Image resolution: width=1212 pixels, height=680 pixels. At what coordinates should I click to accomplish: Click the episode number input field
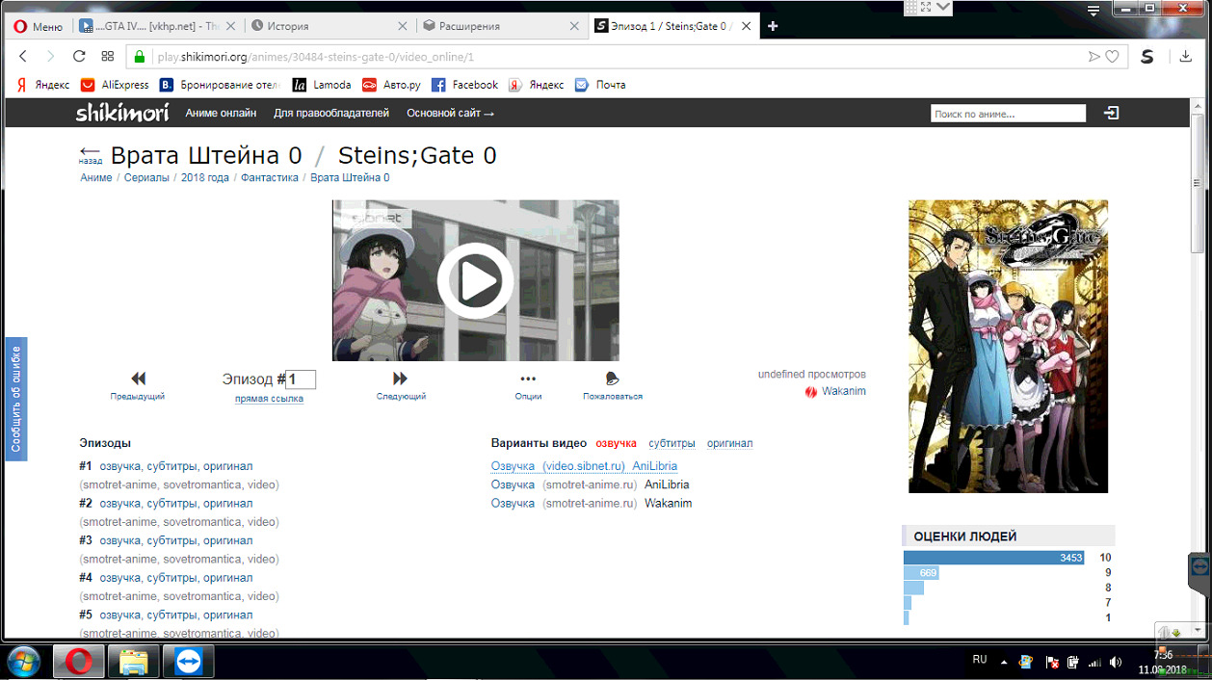click(301, 379)
